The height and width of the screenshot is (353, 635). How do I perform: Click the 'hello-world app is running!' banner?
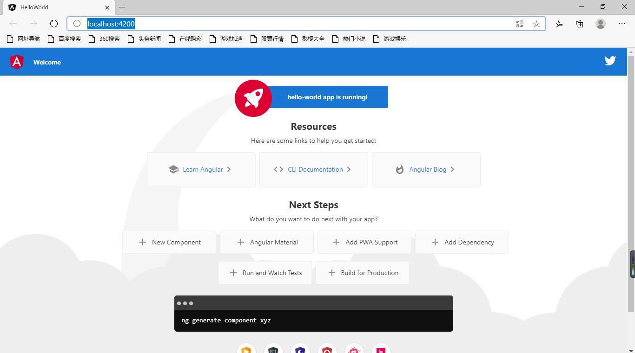click(328, 97)
